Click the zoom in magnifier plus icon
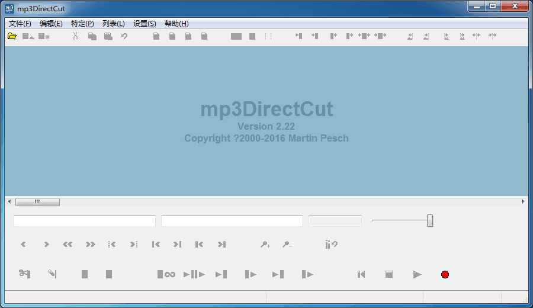Screen dimensions: 533x308 pyautogui.click(x=265, y=245)
